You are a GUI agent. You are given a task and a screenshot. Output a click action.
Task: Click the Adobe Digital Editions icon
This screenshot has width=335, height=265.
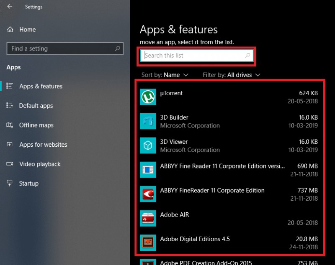(147, 242)
